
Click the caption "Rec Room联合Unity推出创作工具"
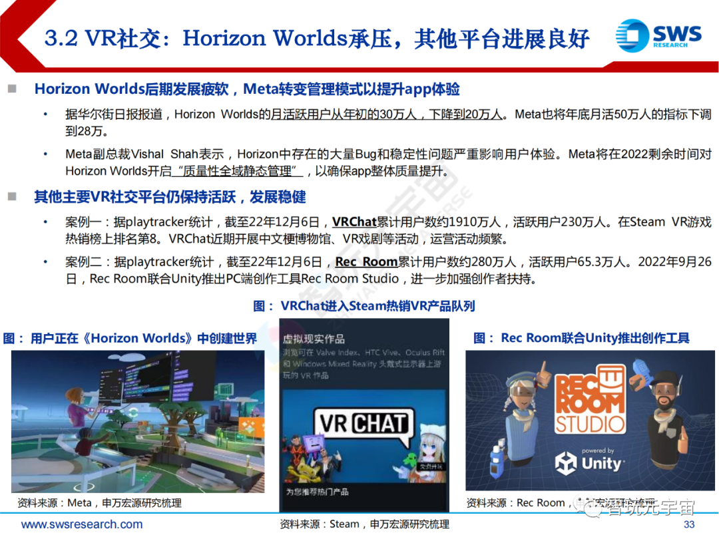595,338
